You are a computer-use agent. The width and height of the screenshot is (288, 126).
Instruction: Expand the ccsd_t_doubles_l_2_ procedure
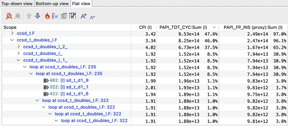click(18, 47)
